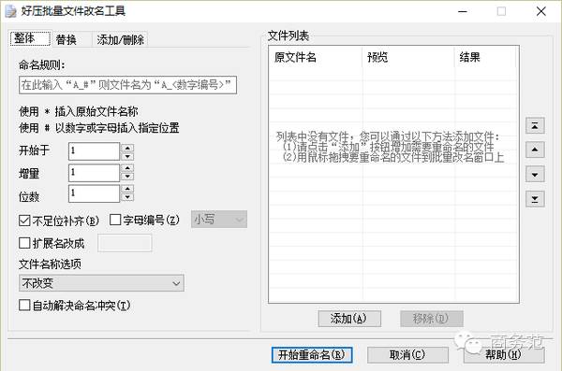Decrease the 位数 value
Viewport: 562px width, 371px height.
(127, 197)
